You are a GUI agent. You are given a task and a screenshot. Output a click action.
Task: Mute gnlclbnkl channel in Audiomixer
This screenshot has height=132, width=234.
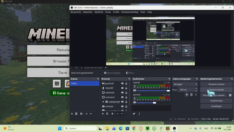[x=135, y=102]
